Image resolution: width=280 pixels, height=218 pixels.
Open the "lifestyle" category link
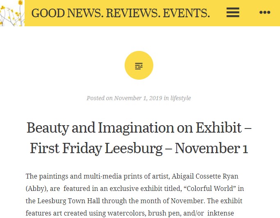[180, 98]
